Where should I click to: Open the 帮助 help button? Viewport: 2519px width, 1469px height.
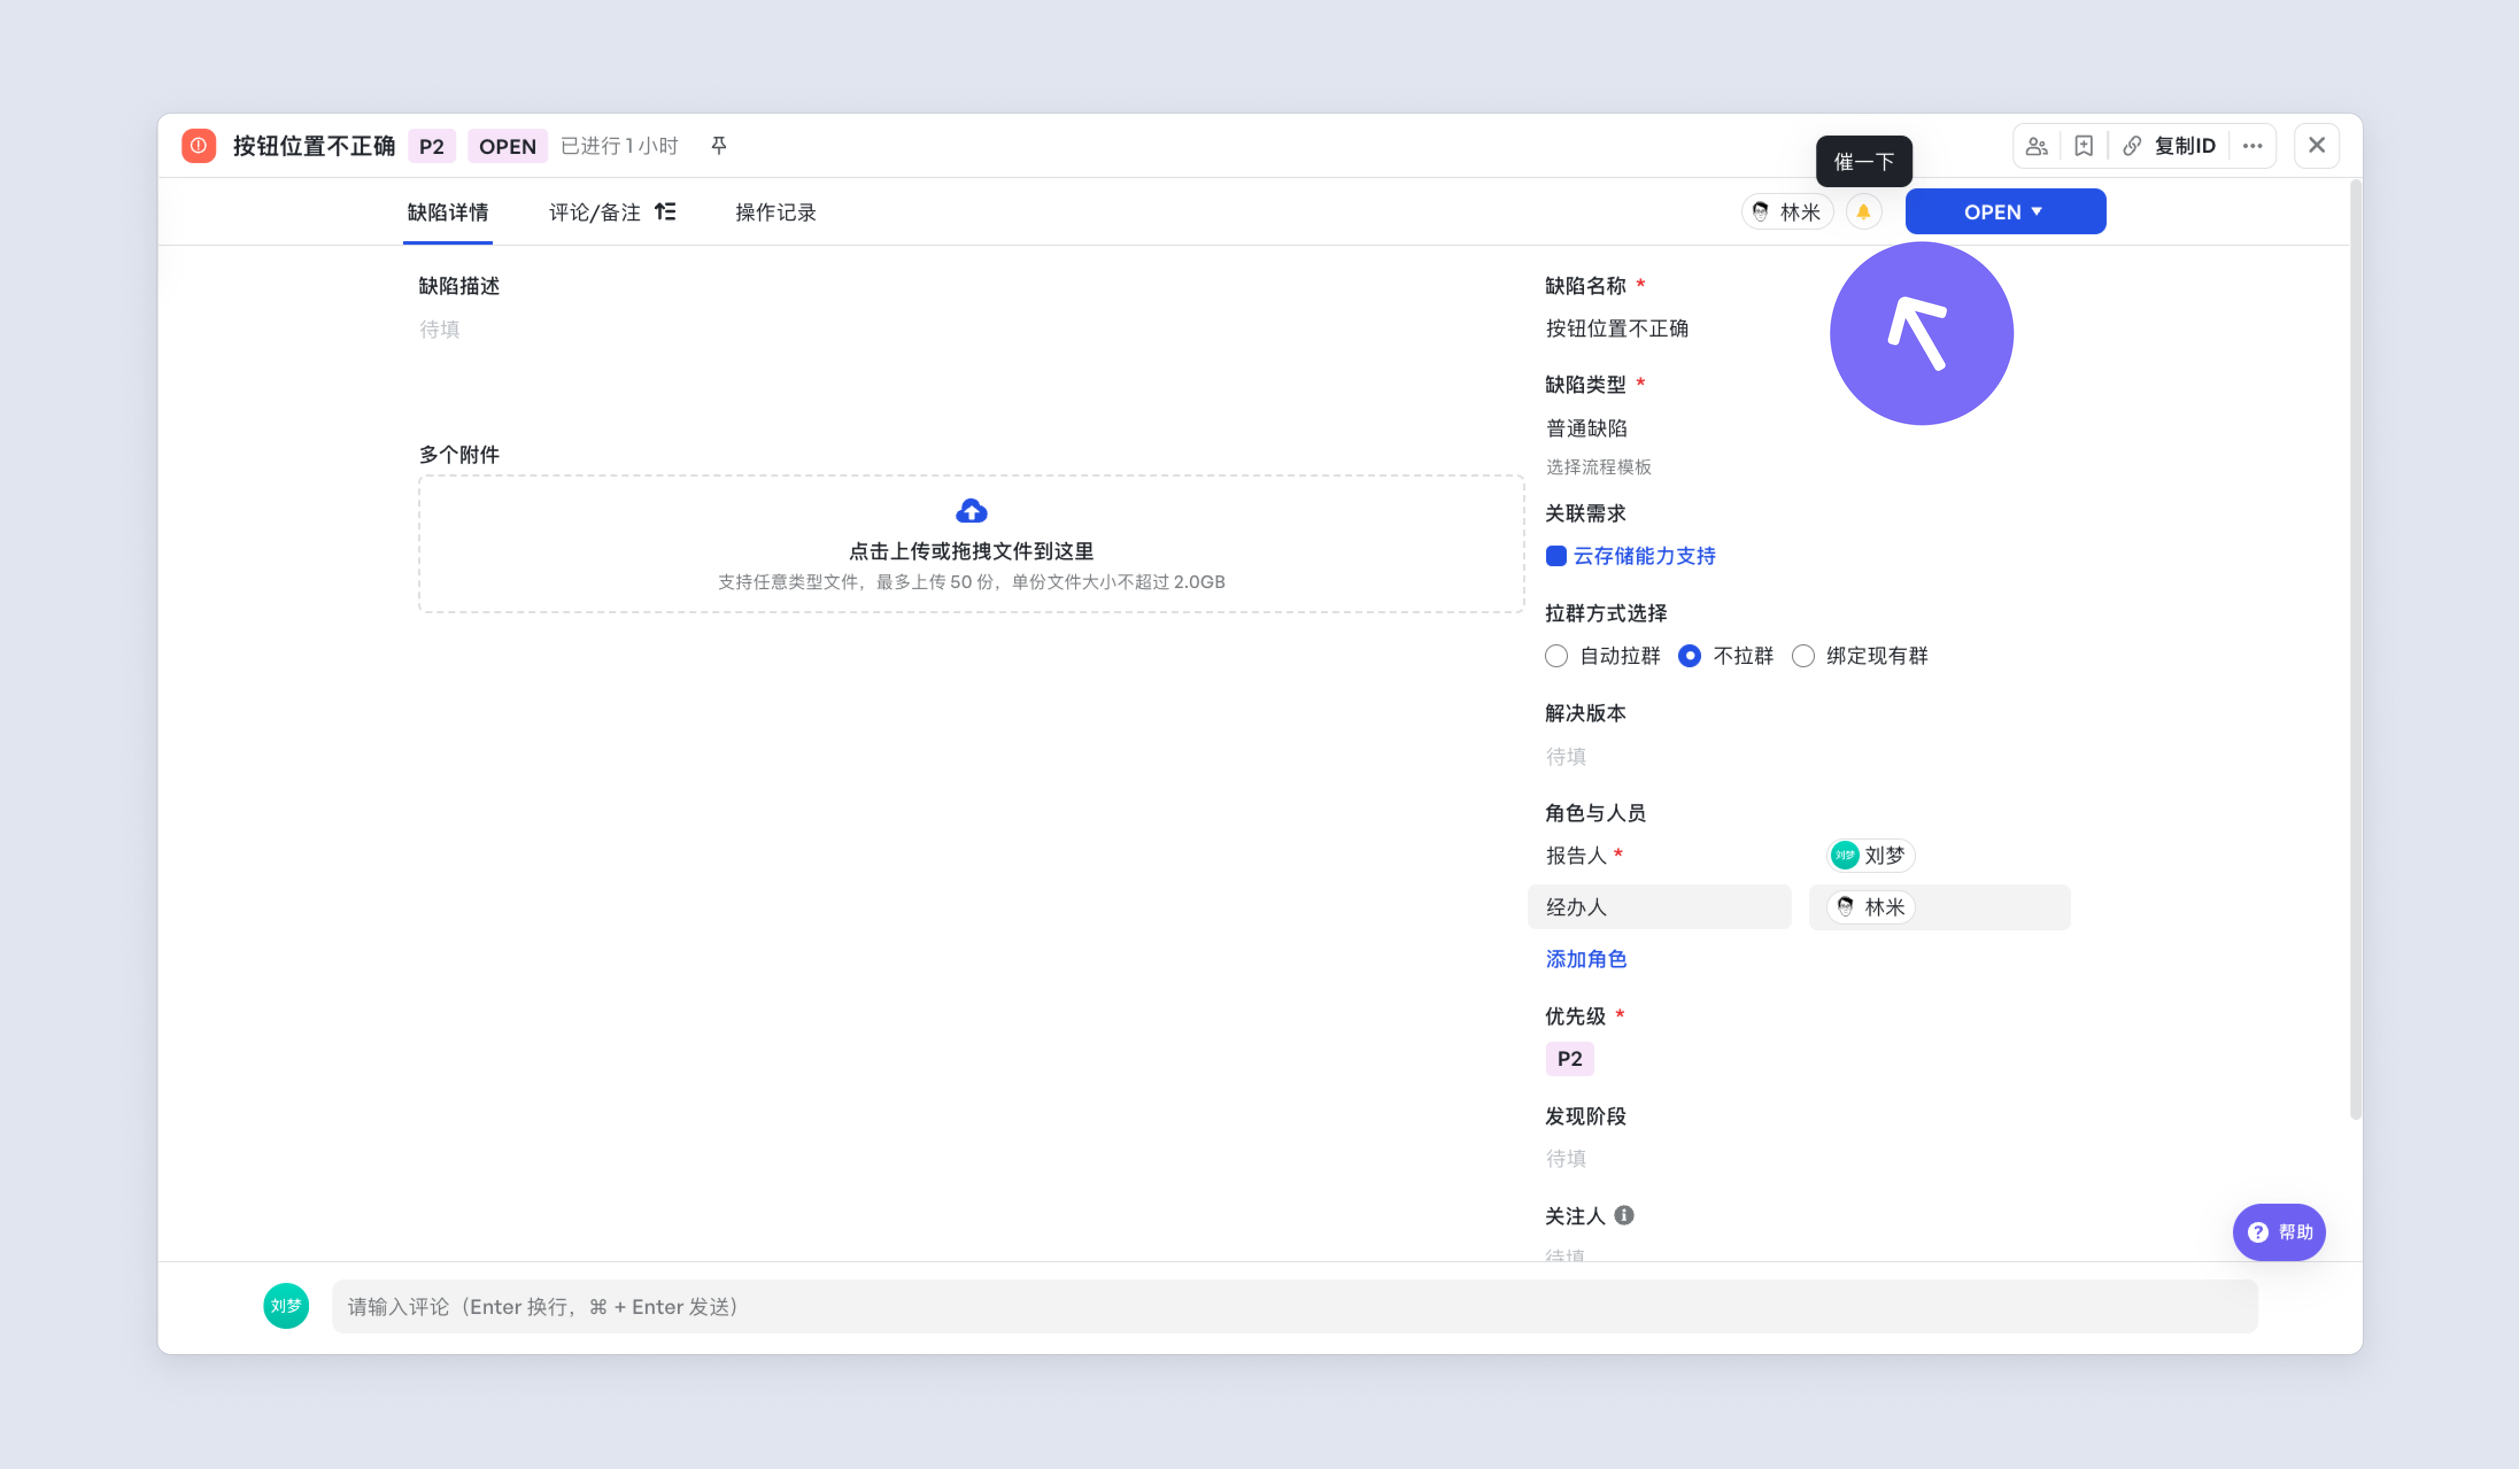(2278, 1232)
